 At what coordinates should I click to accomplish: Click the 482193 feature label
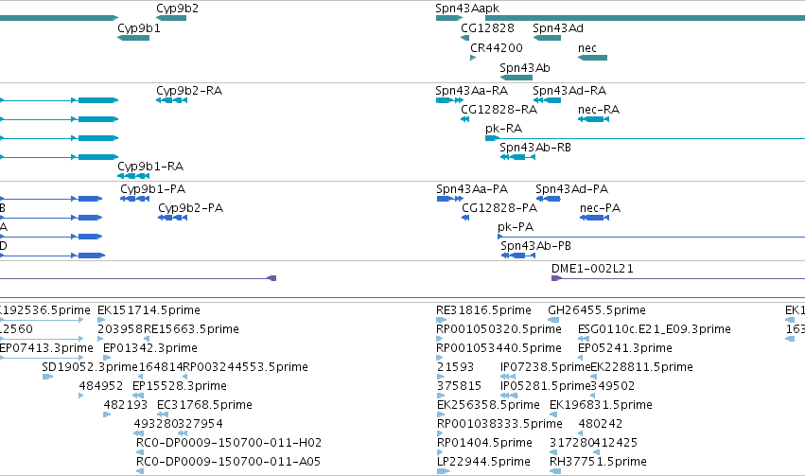click(125, 405)
